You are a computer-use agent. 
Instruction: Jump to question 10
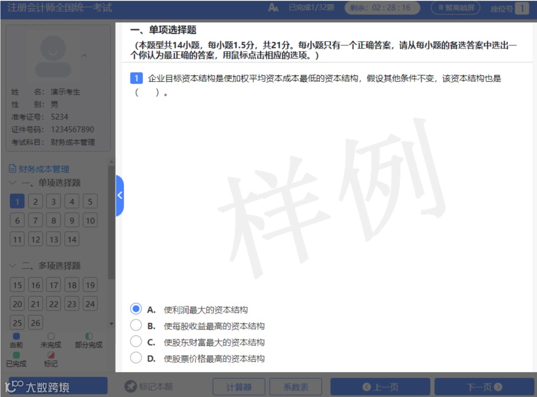tap(90, 220)
